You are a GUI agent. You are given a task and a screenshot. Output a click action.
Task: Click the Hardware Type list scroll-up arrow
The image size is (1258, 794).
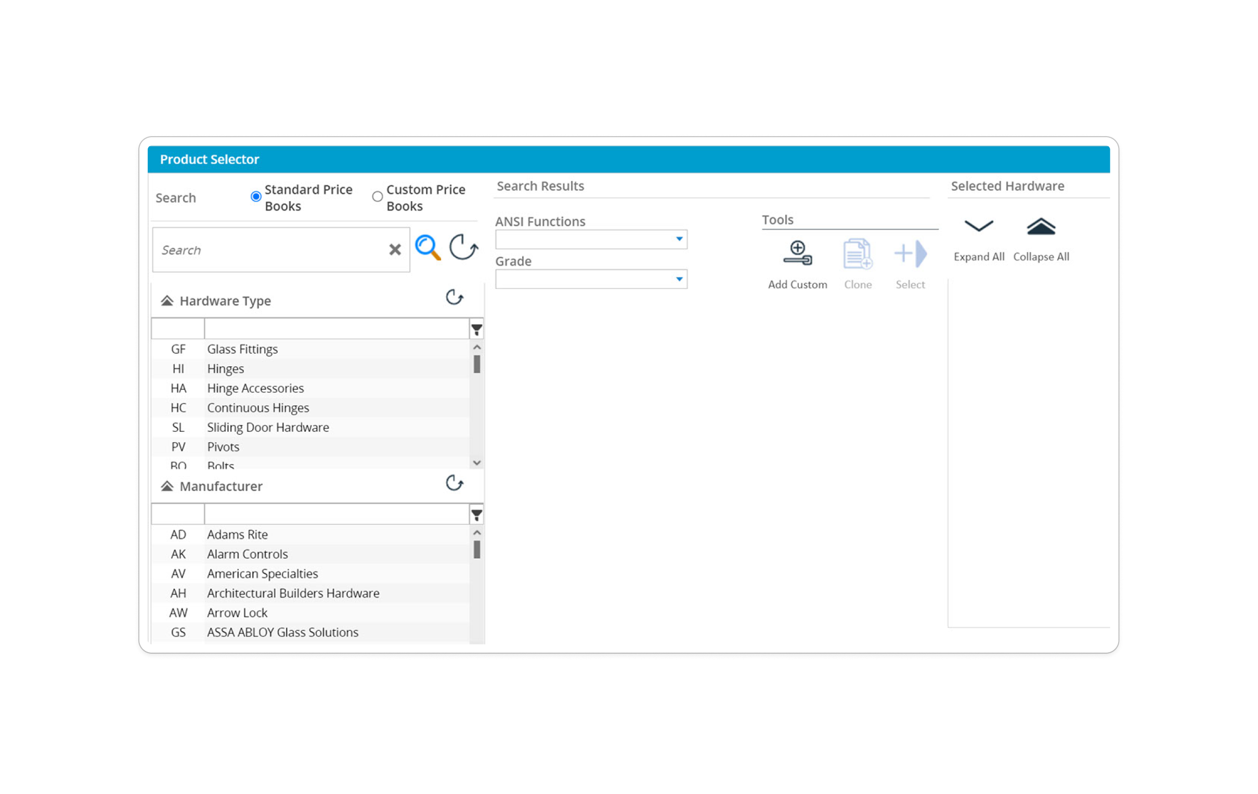pyautogui.click(x=476, y=347)
